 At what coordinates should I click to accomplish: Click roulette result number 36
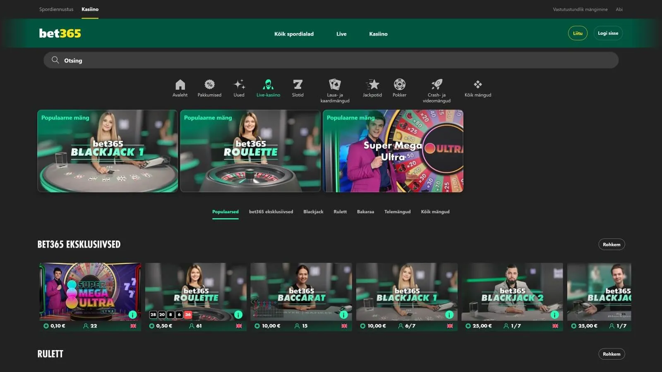188,315
